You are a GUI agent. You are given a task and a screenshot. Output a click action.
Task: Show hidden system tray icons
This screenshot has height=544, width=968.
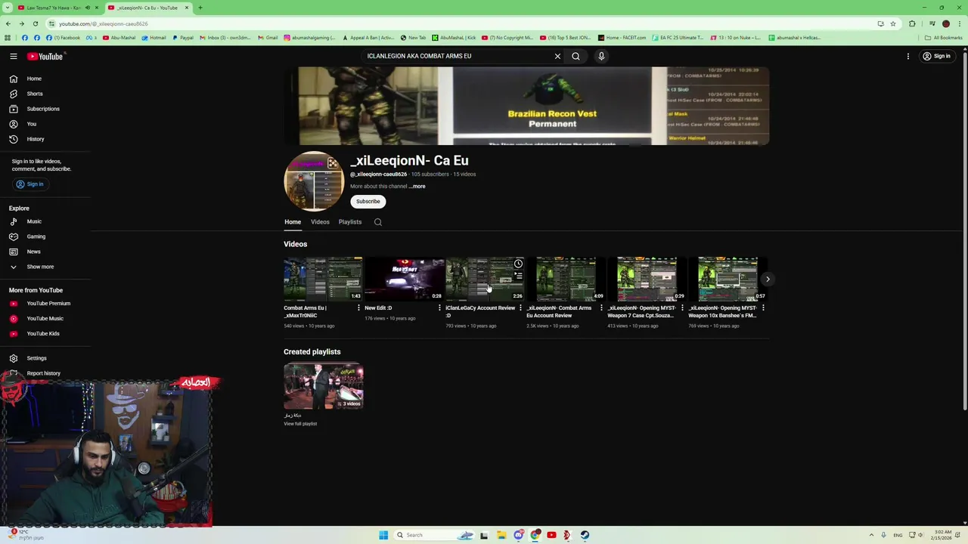click(x=871, y=535)
